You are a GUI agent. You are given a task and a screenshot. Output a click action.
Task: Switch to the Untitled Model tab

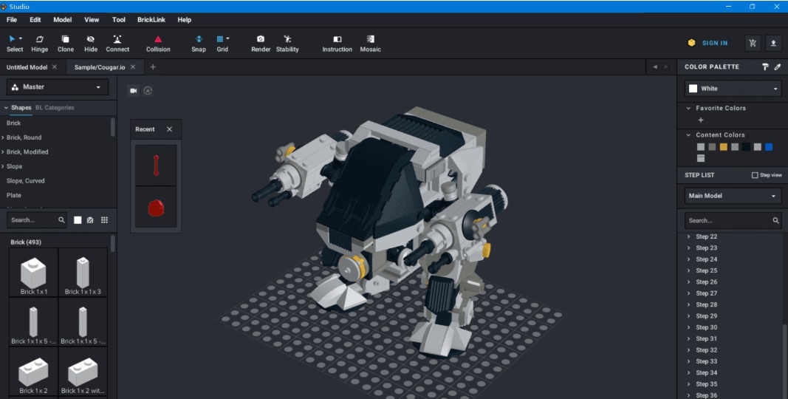click(27, 67)
